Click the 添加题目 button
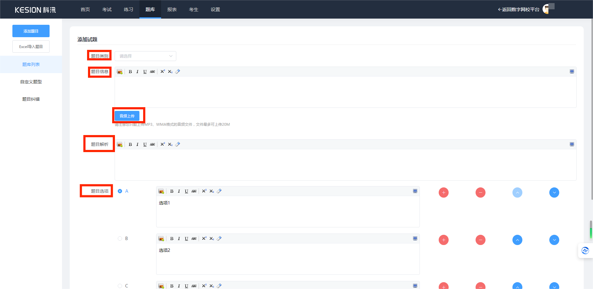This screenshot has width=593, height=289. 31,31
